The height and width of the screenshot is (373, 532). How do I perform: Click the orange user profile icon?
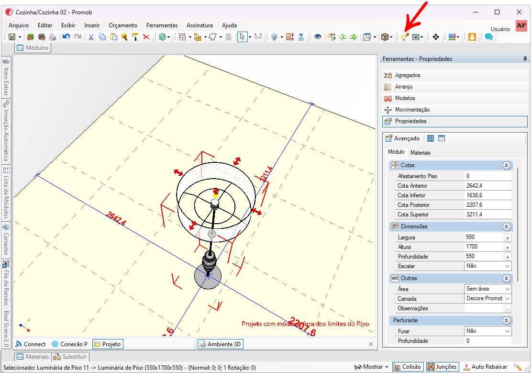(x=472, y=37)
